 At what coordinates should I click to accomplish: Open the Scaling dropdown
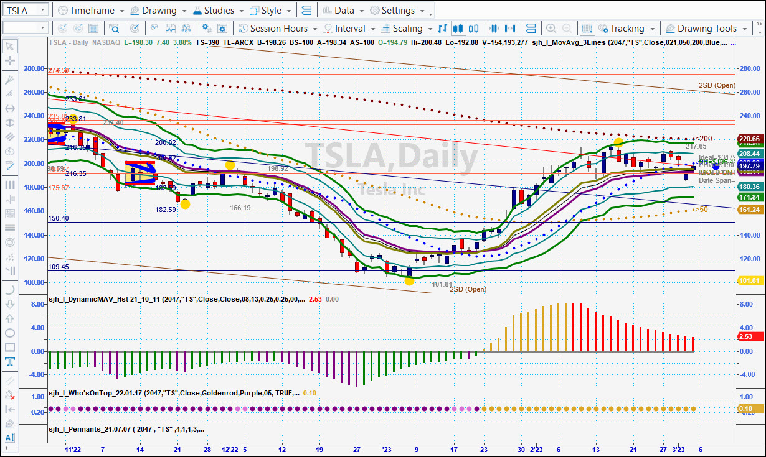[x=407, y=29]
